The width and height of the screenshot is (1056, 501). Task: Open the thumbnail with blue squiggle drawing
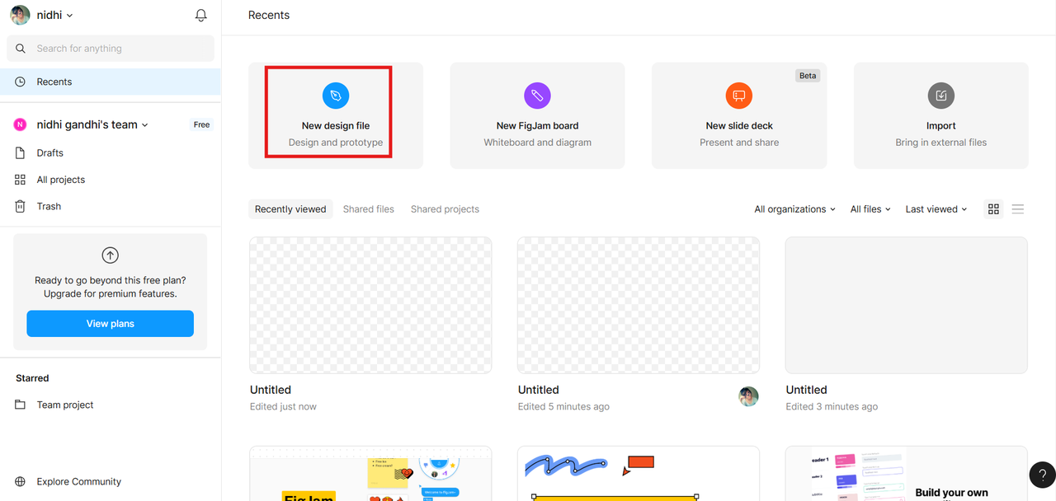[639, 473]
